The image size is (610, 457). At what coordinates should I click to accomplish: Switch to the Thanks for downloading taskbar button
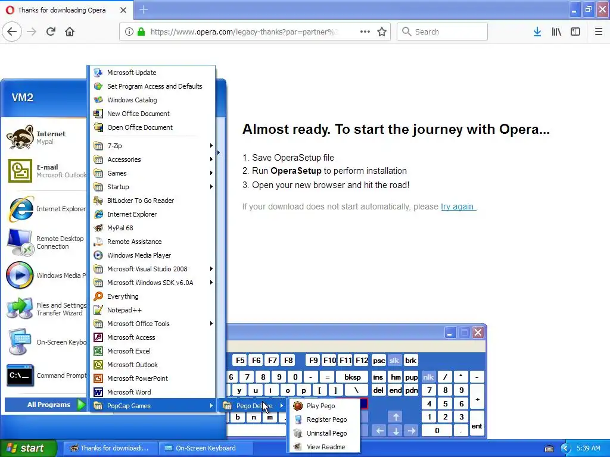pyautogui.click(x=110, y=448)
